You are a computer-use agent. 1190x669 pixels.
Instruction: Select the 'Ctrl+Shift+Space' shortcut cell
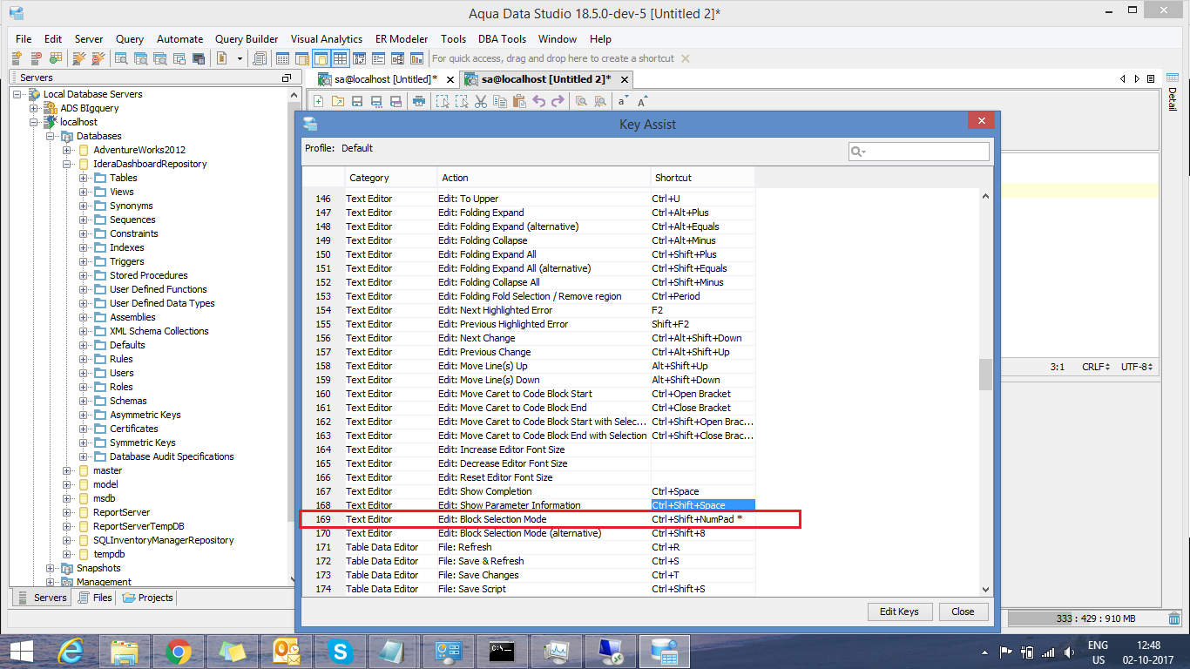click(703, 505)
